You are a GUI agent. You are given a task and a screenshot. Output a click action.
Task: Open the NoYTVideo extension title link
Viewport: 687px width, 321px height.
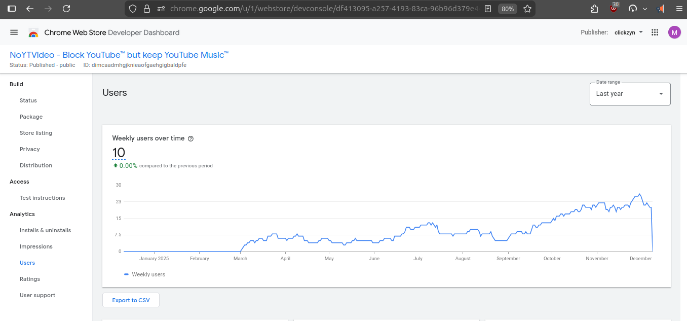[x=119, y=55]
